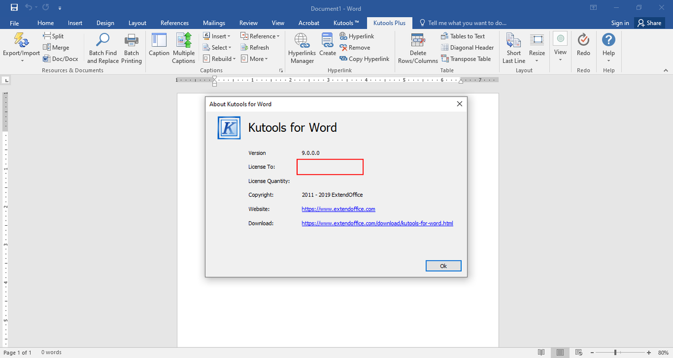
Task: Switch to Web Layout view in status bar
Action: tap(578, 353)
